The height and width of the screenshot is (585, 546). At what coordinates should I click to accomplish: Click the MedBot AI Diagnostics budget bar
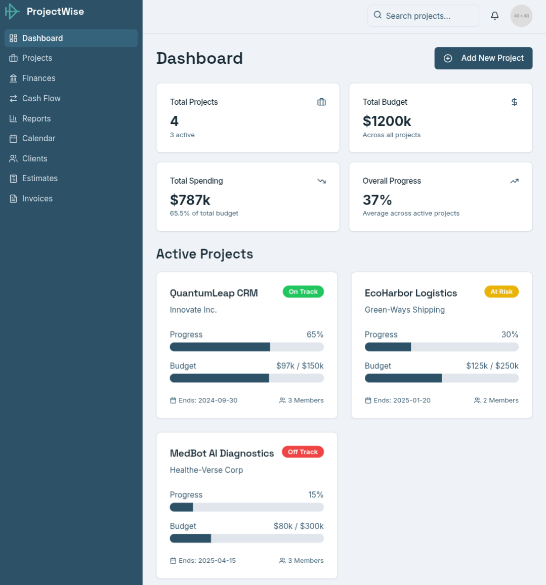pyautogui.click(x=246, y=538)
